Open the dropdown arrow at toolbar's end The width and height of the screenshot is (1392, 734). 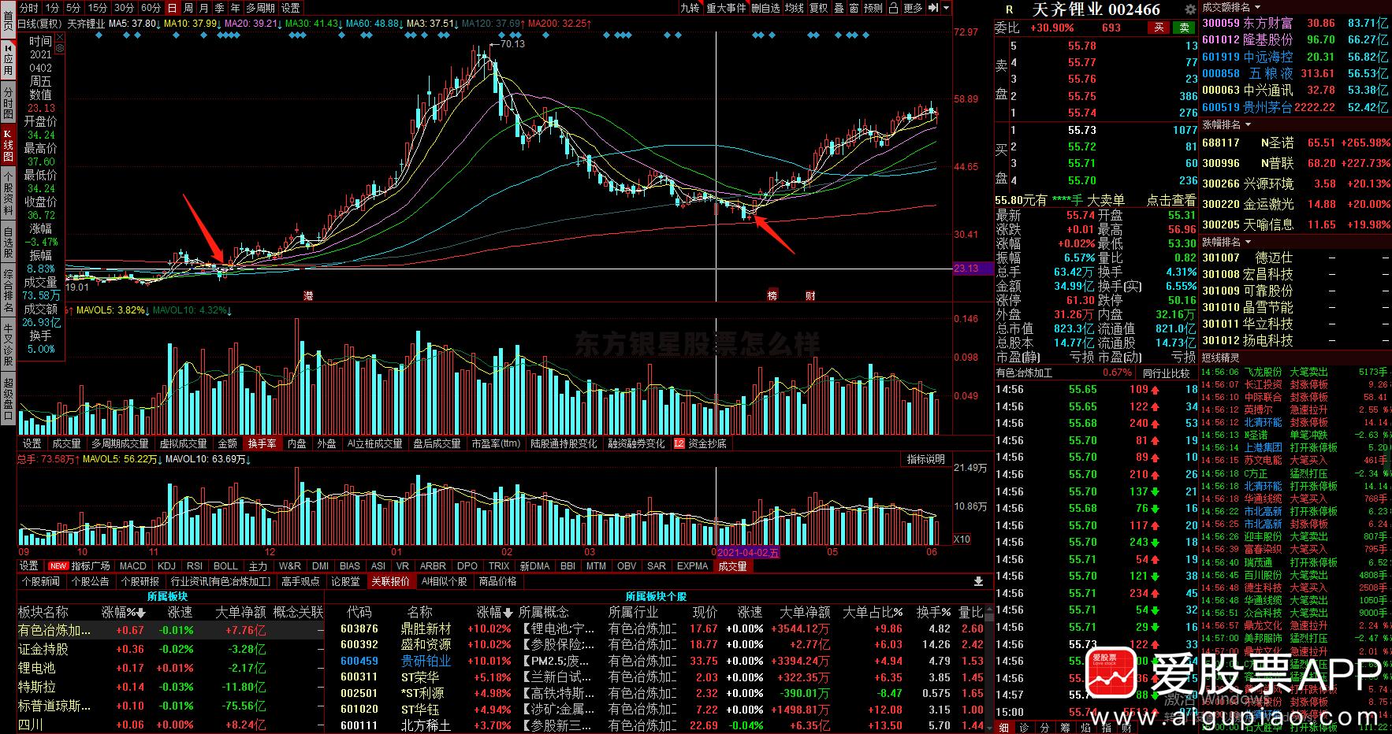tap(947, 8)
